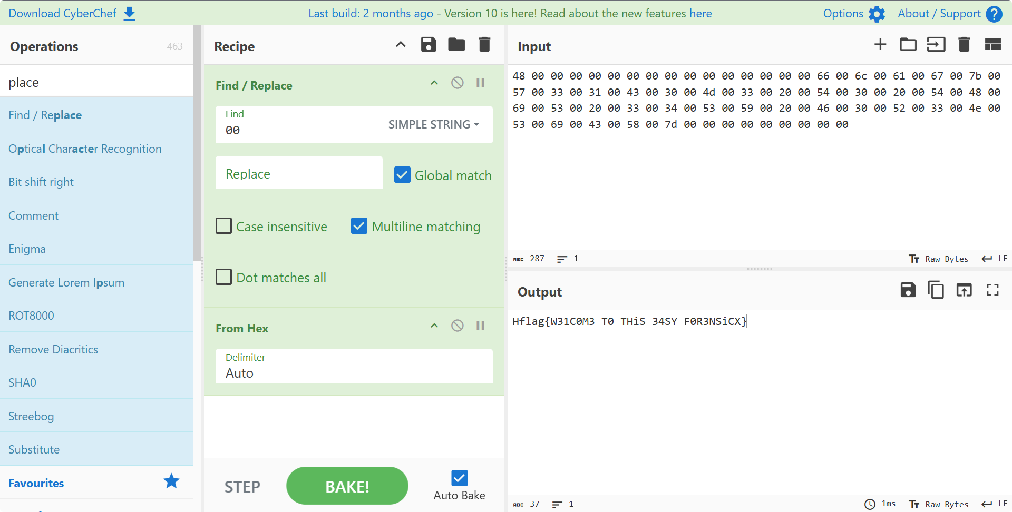This screenshot has height=512, width=1012.
Task: Toggle Multiline matching checkbox
Action: [x=359, y=226]
